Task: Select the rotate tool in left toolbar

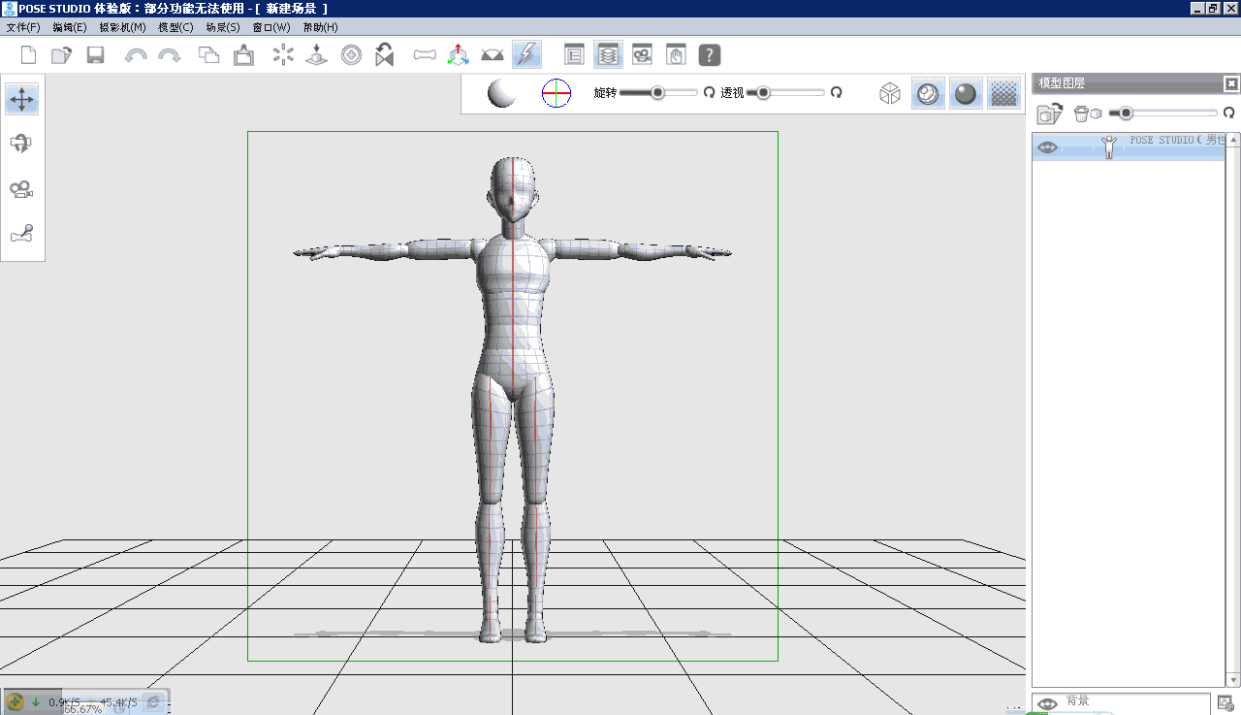Action: pyautogui.click(x=21, y=144)
